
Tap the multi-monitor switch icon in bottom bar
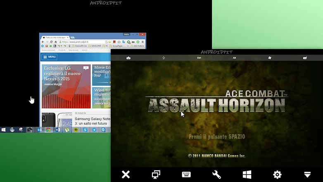[x=156, y=175]
